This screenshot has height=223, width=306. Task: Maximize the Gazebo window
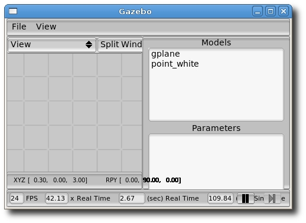coord(271,11)
